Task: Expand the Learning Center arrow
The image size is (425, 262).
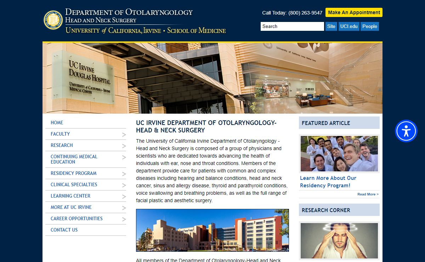Action: point(124,196)
